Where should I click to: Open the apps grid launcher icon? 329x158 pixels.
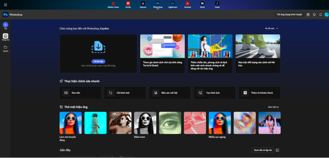point(6,5)
